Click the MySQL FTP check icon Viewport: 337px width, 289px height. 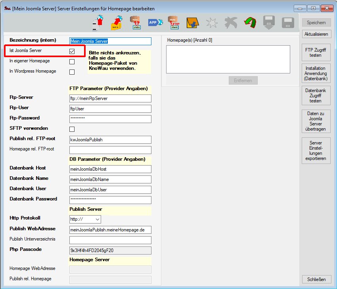coord(174,23)
